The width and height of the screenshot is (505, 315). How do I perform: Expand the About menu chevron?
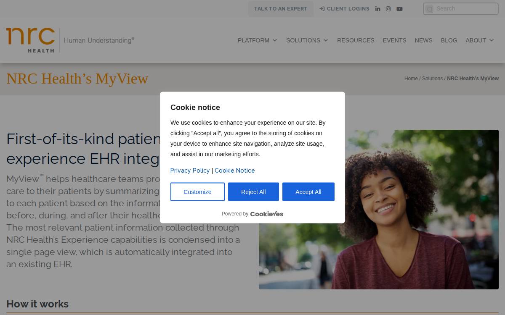(492, 40)
